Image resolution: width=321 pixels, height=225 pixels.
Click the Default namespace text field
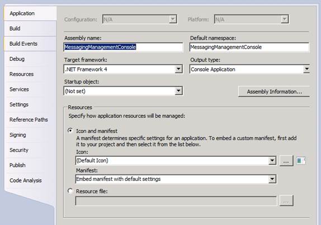click(x=249, y=47)
